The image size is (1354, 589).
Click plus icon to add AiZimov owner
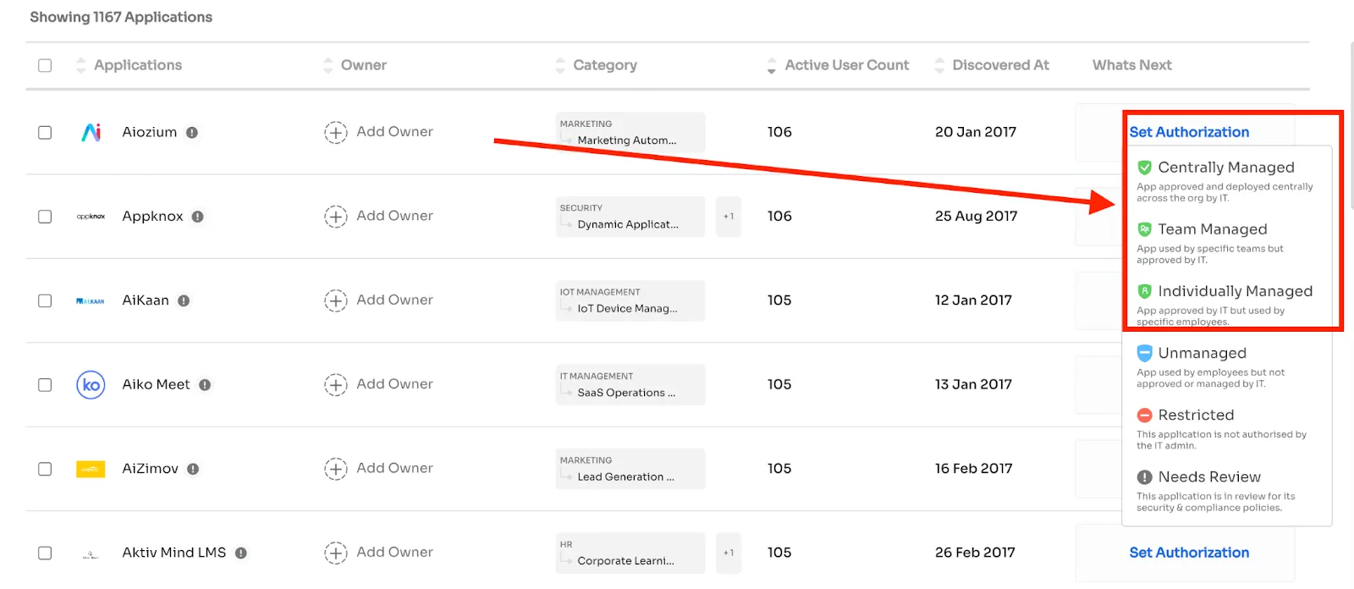pos(336,469)
